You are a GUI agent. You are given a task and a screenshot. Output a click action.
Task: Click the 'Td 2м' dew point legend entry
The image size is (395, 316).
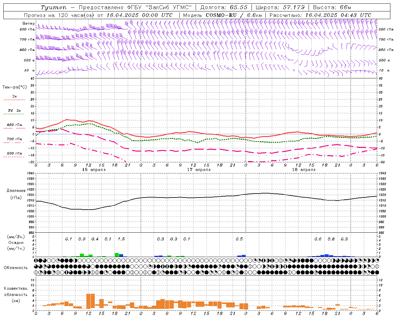pyautogui.click(x=15, y=110)
